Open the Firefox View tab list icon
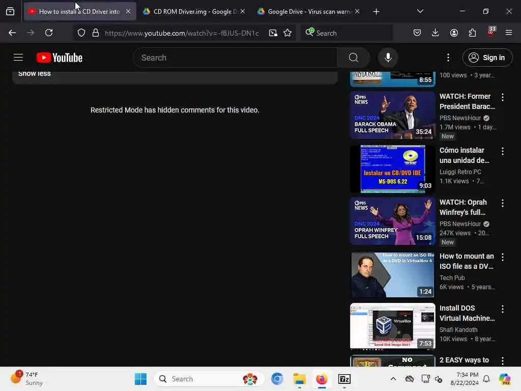521x391 pixels. pyautogui.click(x=10, y=12)
